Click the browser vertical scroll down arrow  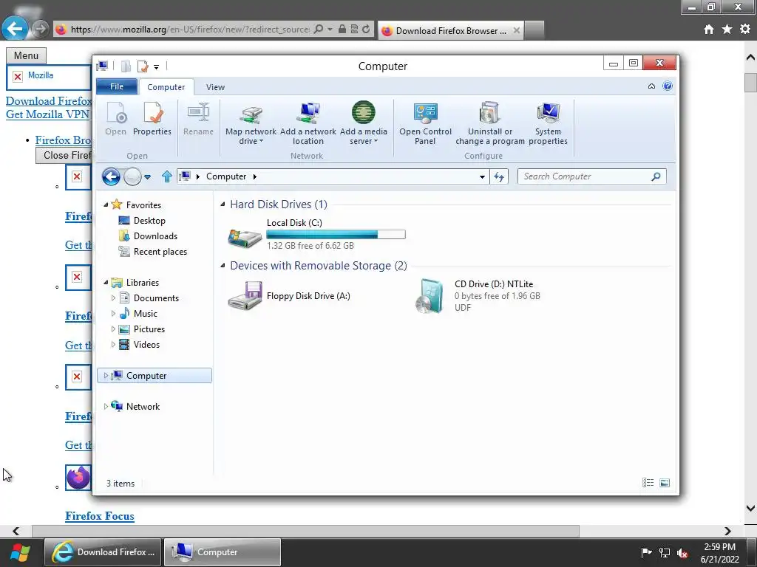point(750,508)
